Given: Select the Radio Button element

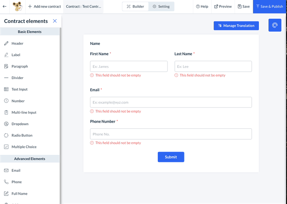Looking at the screenshot, I should pyautogui.click(x=22, y=135).
